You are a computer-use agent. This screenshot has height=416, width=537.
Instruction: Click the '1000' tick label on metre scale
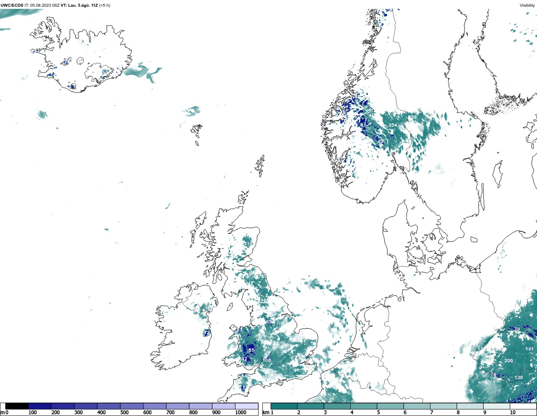click(x=241, y=413)
